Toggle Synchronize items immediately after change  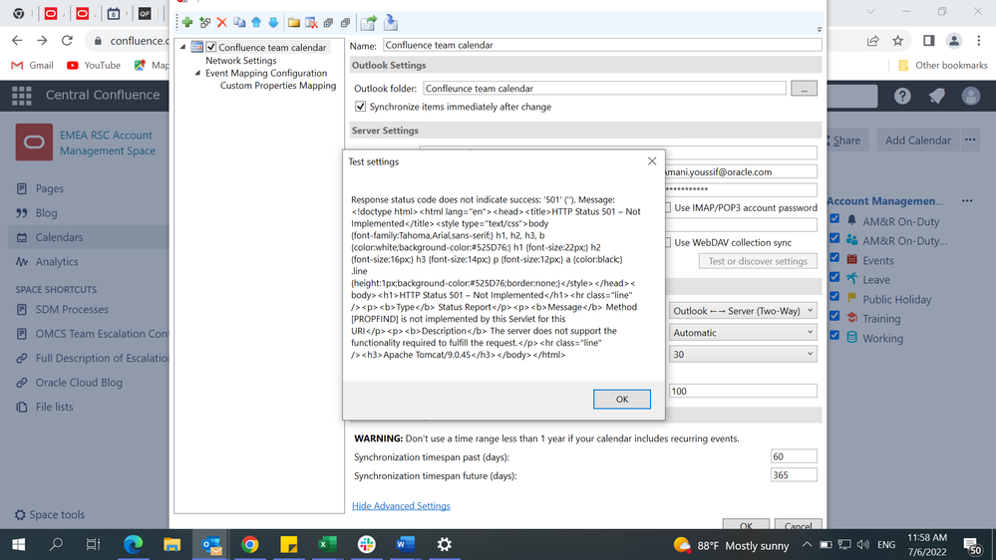pos(360,107)
